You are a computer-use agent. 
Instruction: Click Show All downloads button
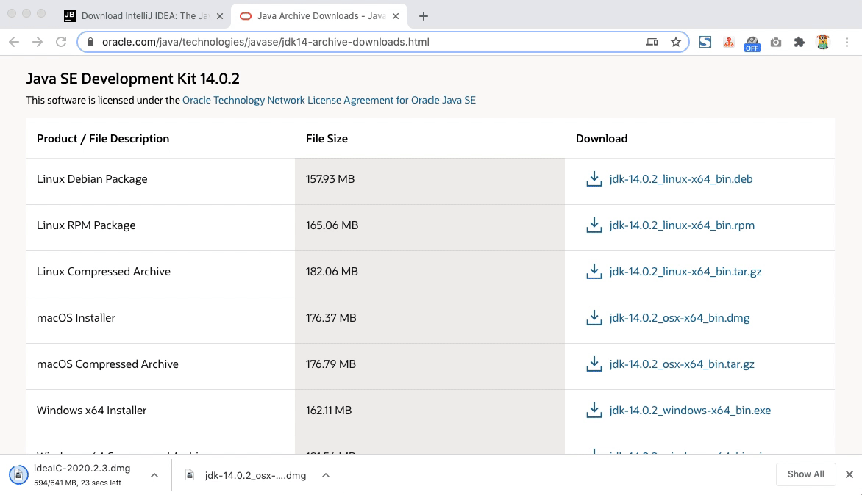(805, 474)
